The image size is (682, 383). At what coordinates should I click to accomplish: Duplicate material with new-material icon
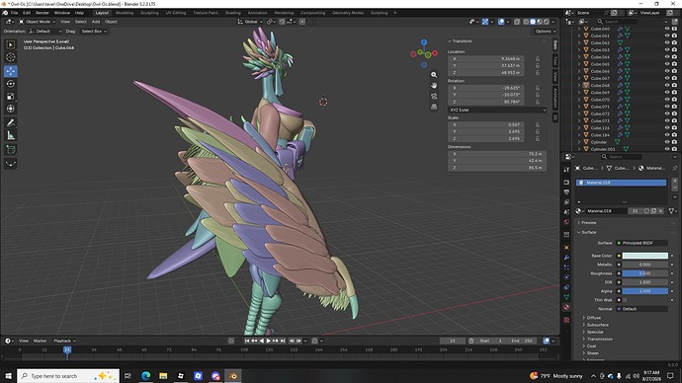coord(653,211)
